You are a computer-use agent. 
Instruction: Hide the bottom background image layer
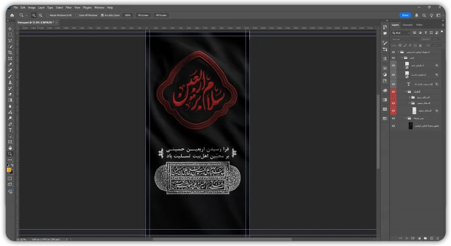pyautogui.click(x=393, y=126)
